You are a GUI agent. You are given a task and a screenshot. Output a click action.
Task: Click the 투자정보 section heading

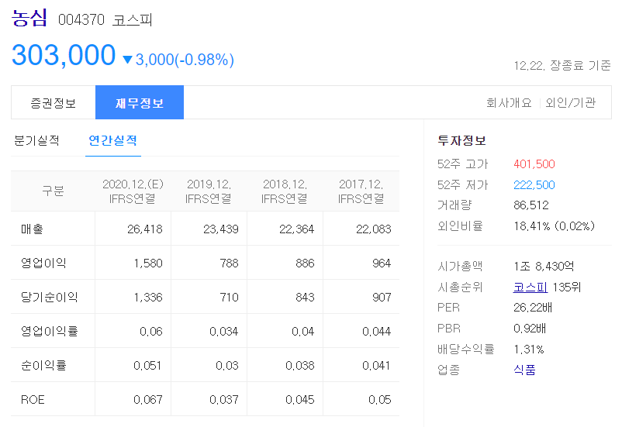461,140
